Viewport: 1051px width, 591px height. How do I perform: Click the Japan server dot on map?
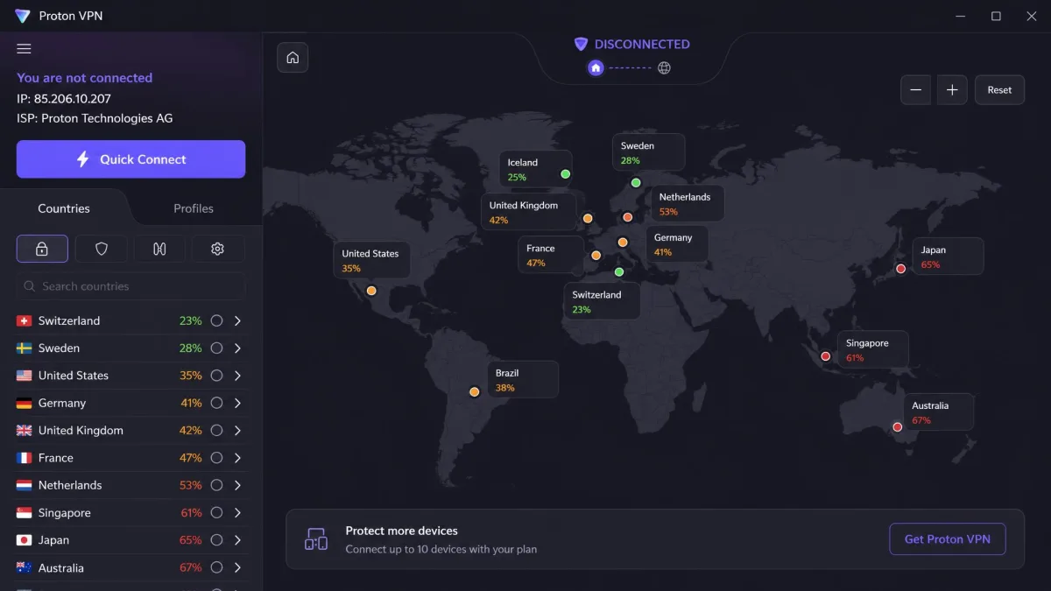(900, 269)
